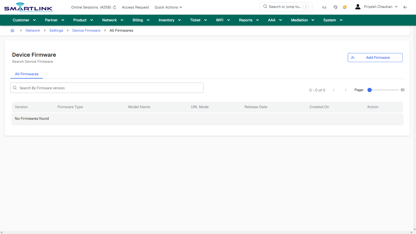Refresh the Online Sessions count
Screen dimensions: 416x234
click(x=114, y=7)
